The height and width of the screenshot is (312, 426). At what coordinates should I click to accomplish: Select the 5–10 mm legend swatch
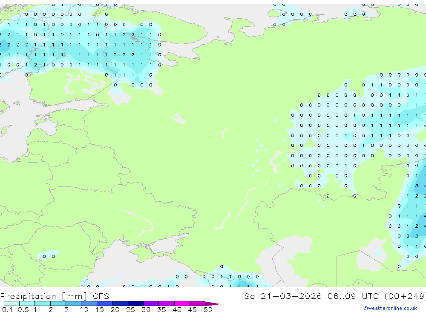[x=74, y=303]
